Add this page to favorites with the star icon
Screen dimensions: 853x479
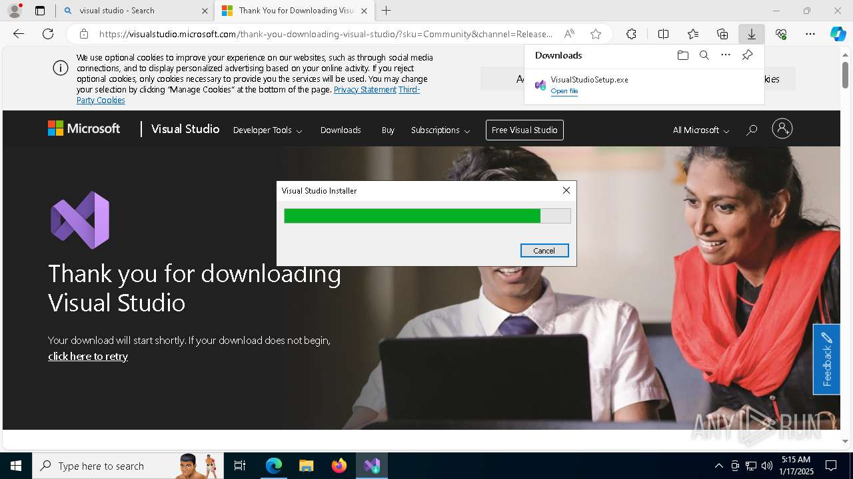(x=596, y=34)
